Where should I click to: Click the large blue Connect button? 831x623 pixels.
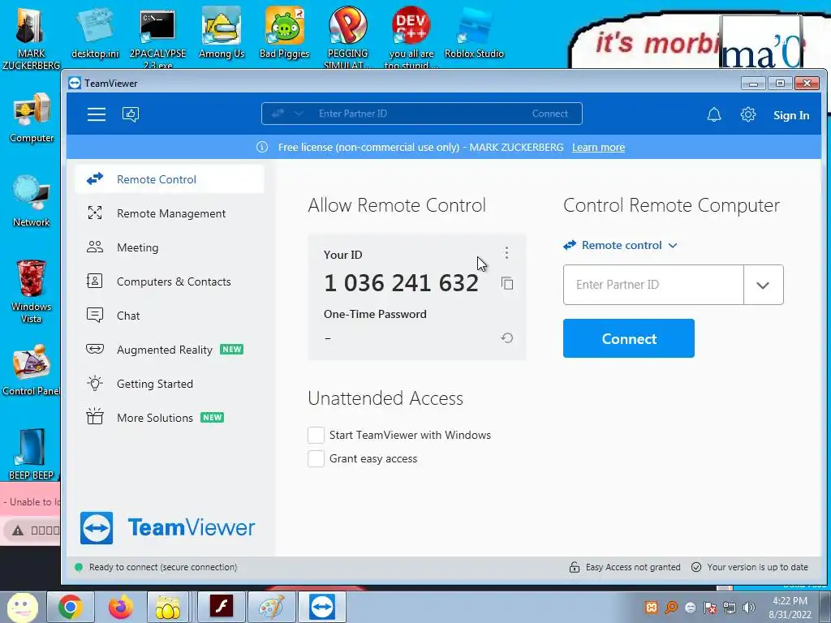[x=629, y=338]
